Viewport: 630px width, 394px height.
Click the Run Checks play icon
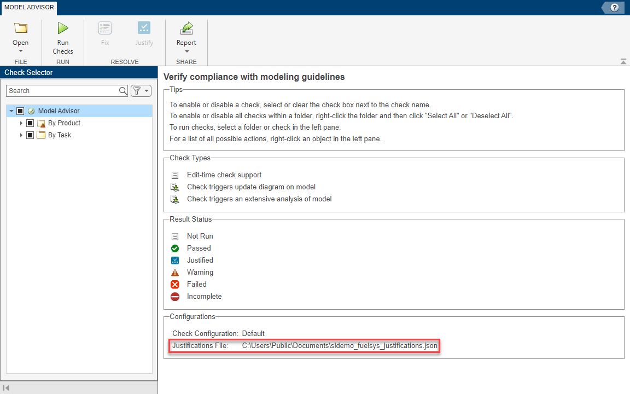(63, 28)
